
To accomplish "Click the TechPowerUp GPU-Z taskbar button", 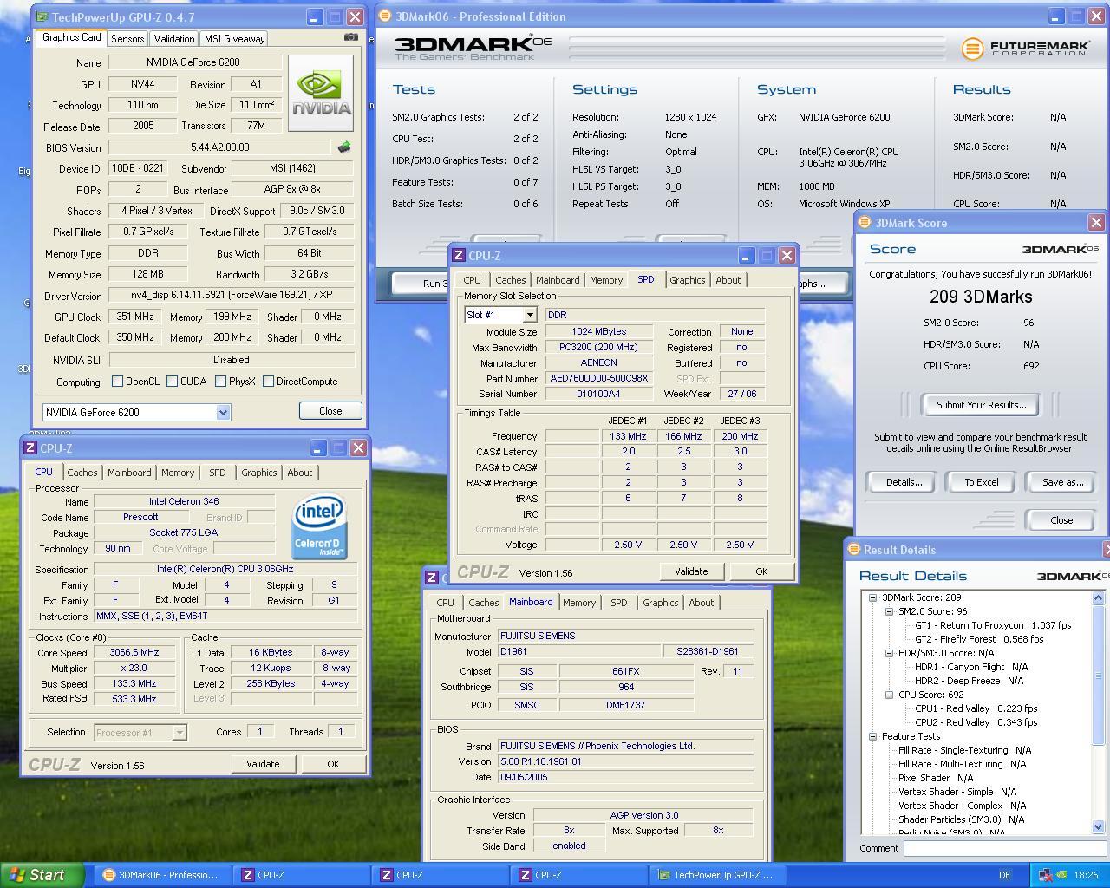I will click(718, 875).
